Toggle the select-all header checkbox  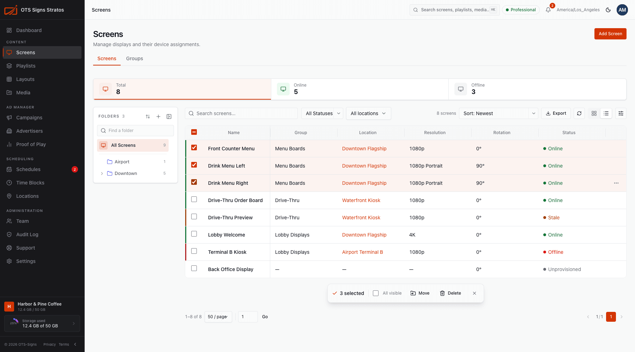[194, 132]
